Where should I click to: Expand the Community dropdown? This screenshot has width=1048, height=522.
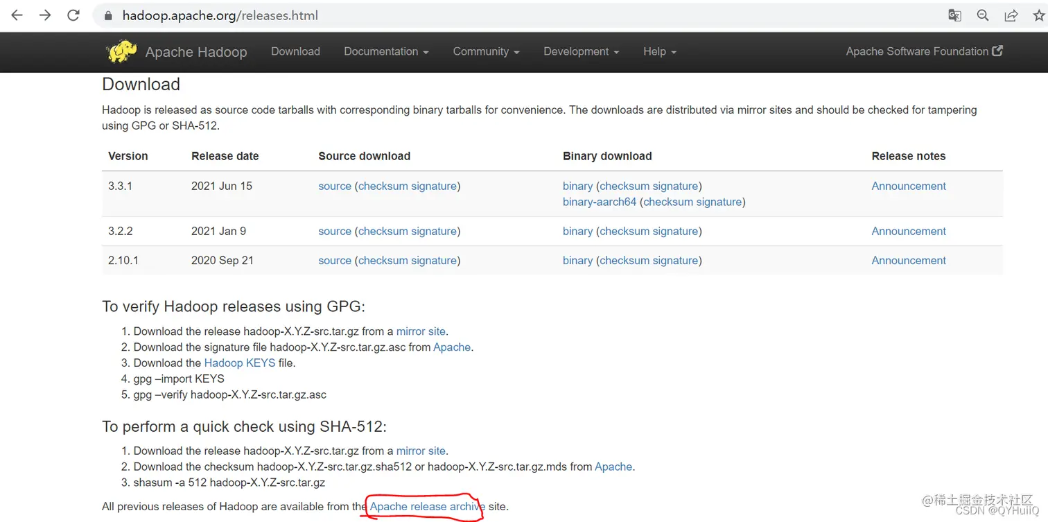(x=486, y=51)
